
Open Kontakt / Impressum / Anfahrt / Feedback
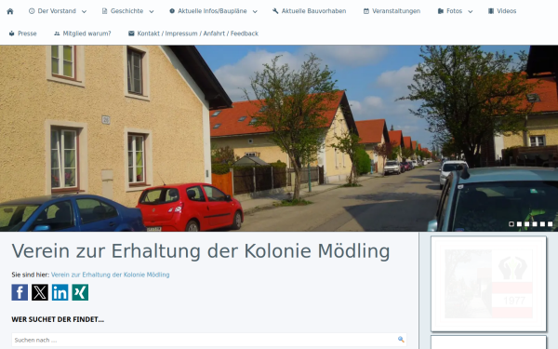click(x=193, y=34)
